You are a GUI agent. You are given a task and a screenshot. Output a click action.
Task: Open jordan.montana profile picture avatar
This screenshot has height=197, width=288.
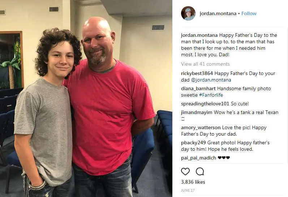188,13
